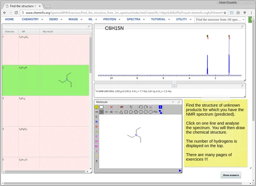The image size is (256, 186).
Task: Click the URL address bar
Action: pos(124,13)
